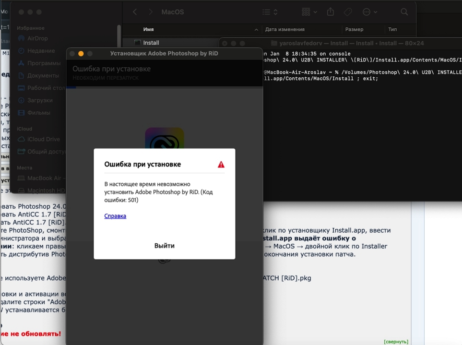
Task: Open the grouping options dropdown
Action: point(309,12)
